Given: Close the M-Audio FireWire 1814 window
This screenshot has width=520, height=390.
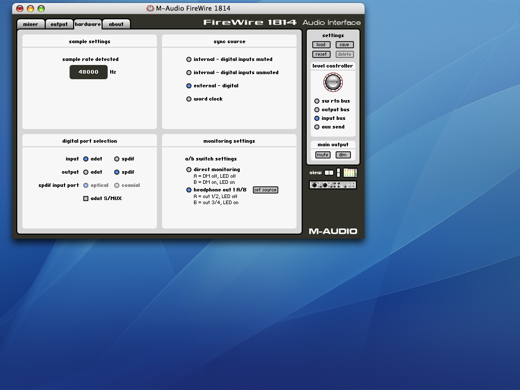Looking at the screenshot, I should (x=20, y=9).
